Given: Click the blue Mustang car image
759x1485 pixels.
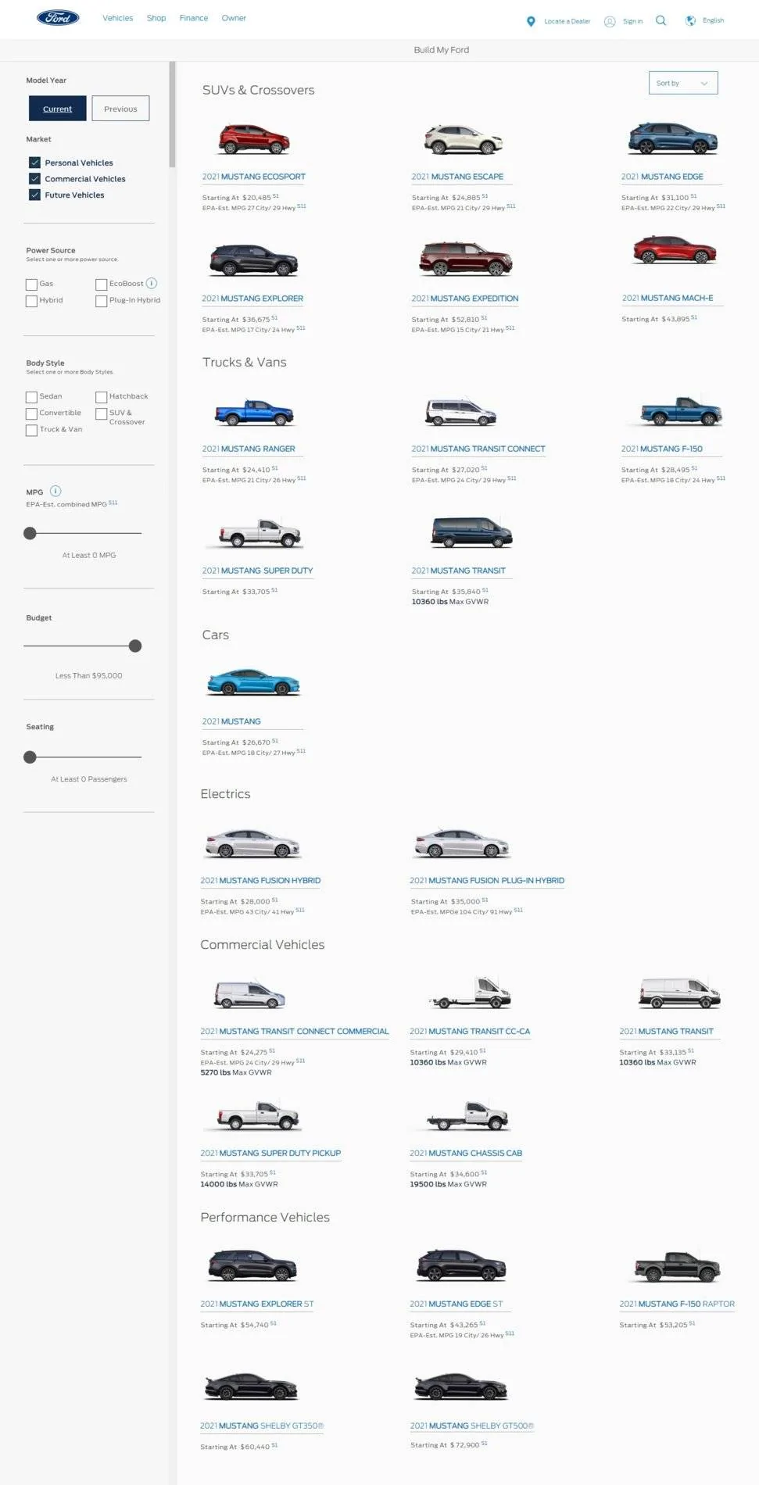Looking at the screenshot, I should [x=253, y=682].
